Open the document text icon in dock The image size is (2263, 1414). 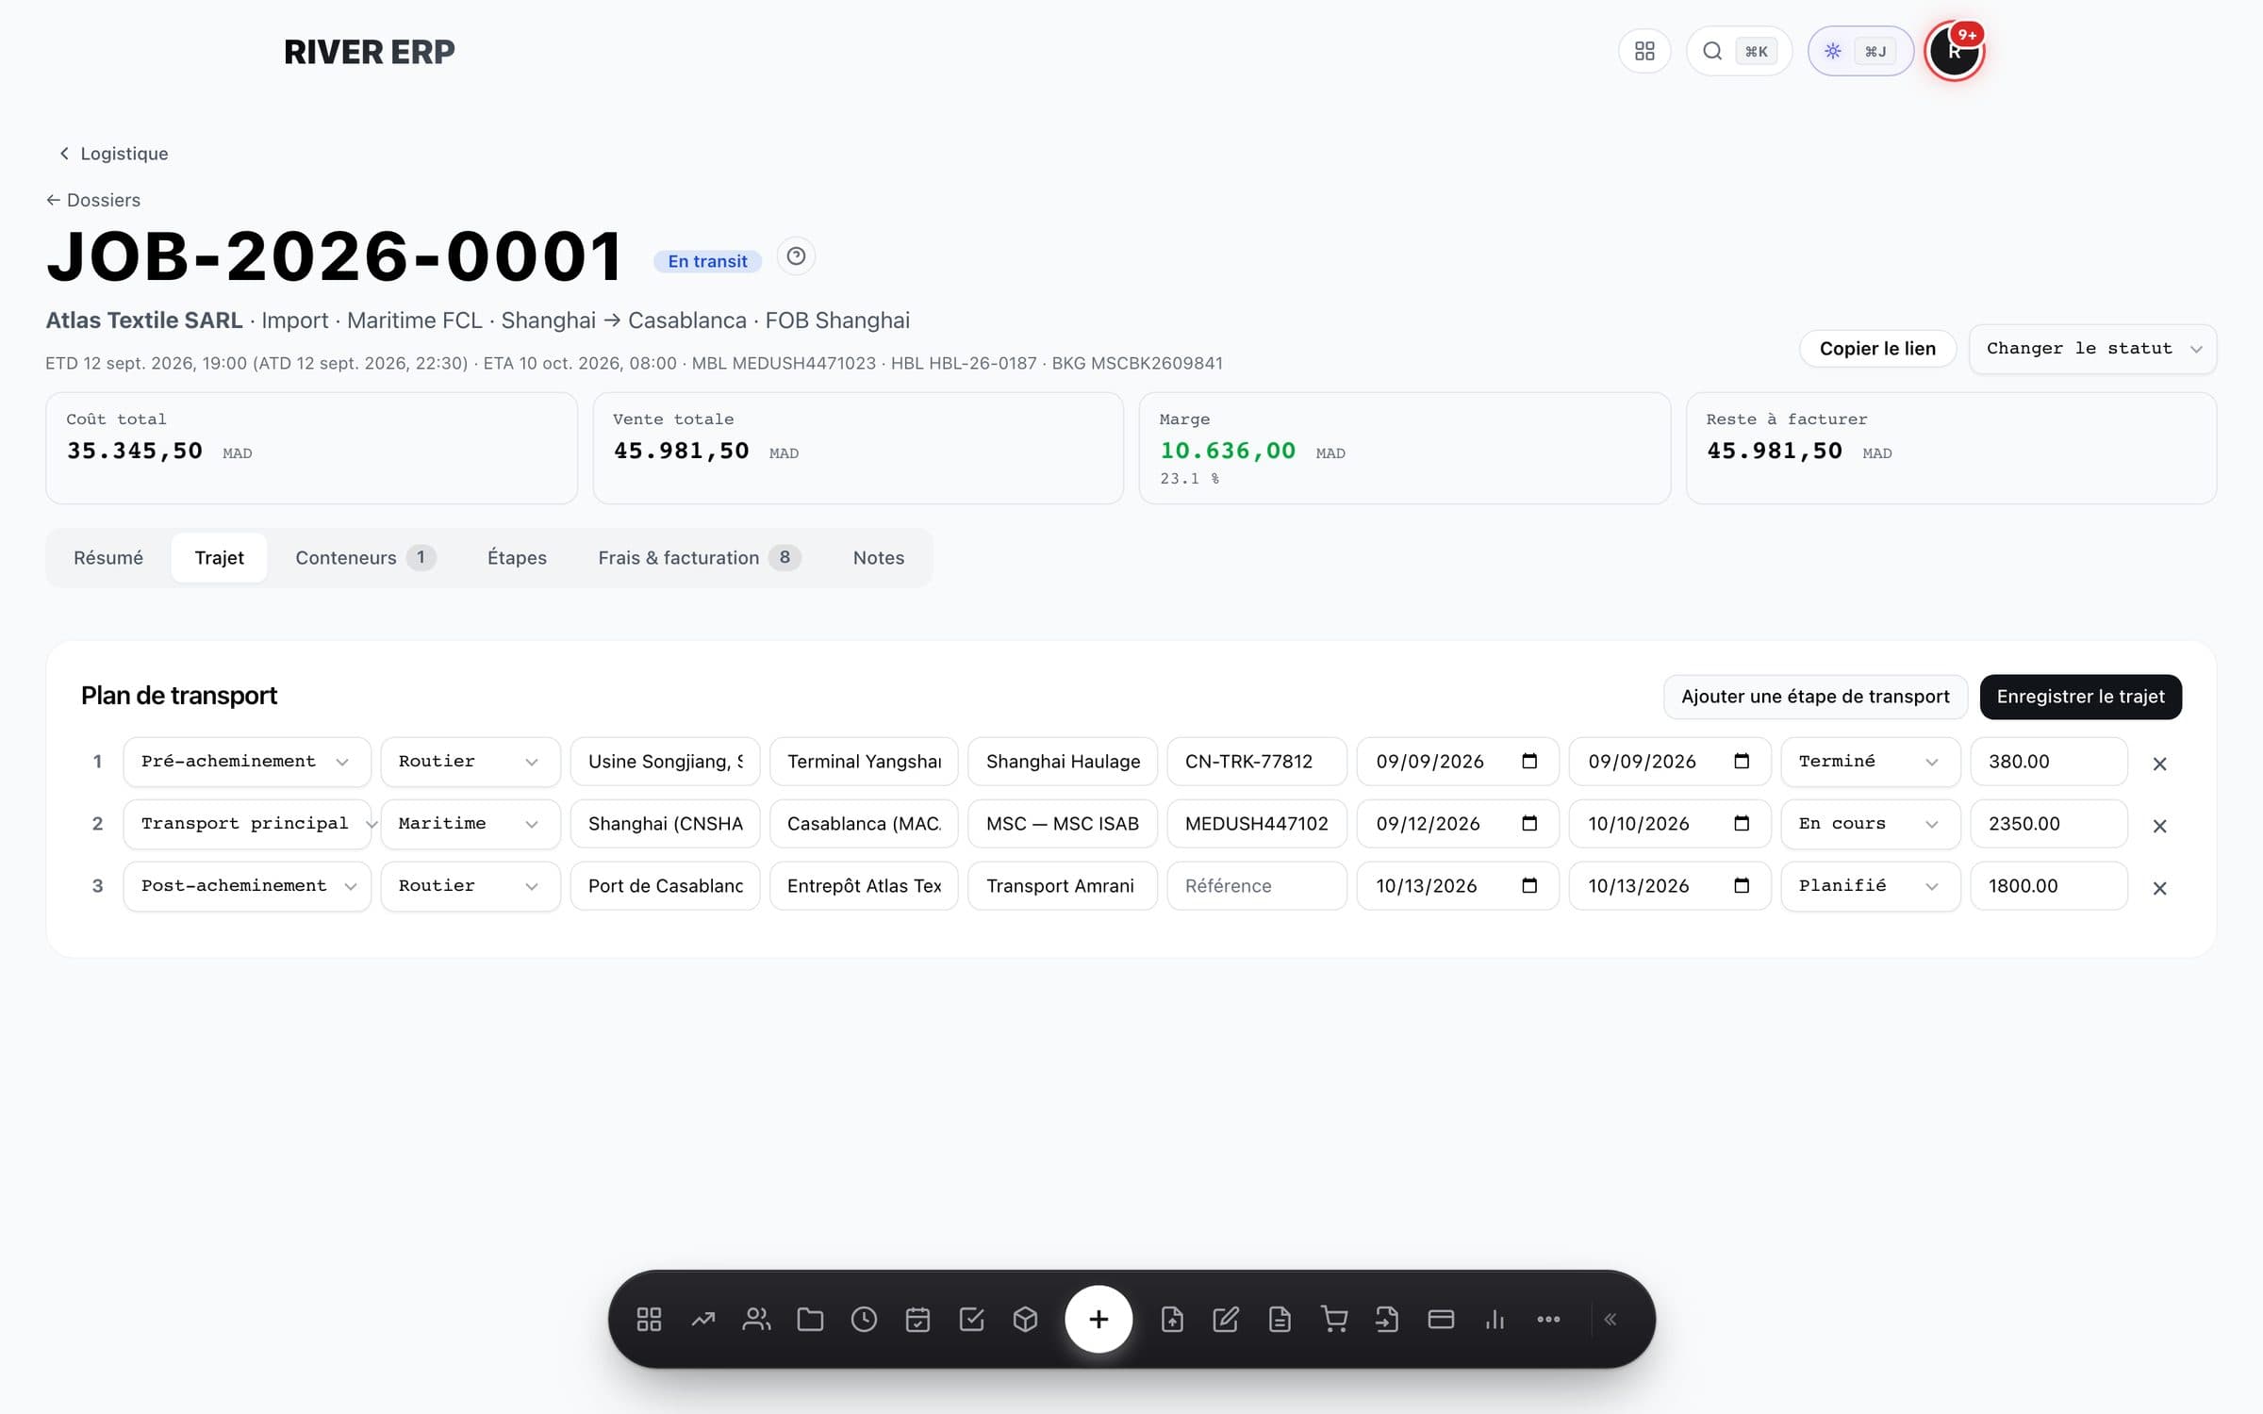tap(1280, 1319)
